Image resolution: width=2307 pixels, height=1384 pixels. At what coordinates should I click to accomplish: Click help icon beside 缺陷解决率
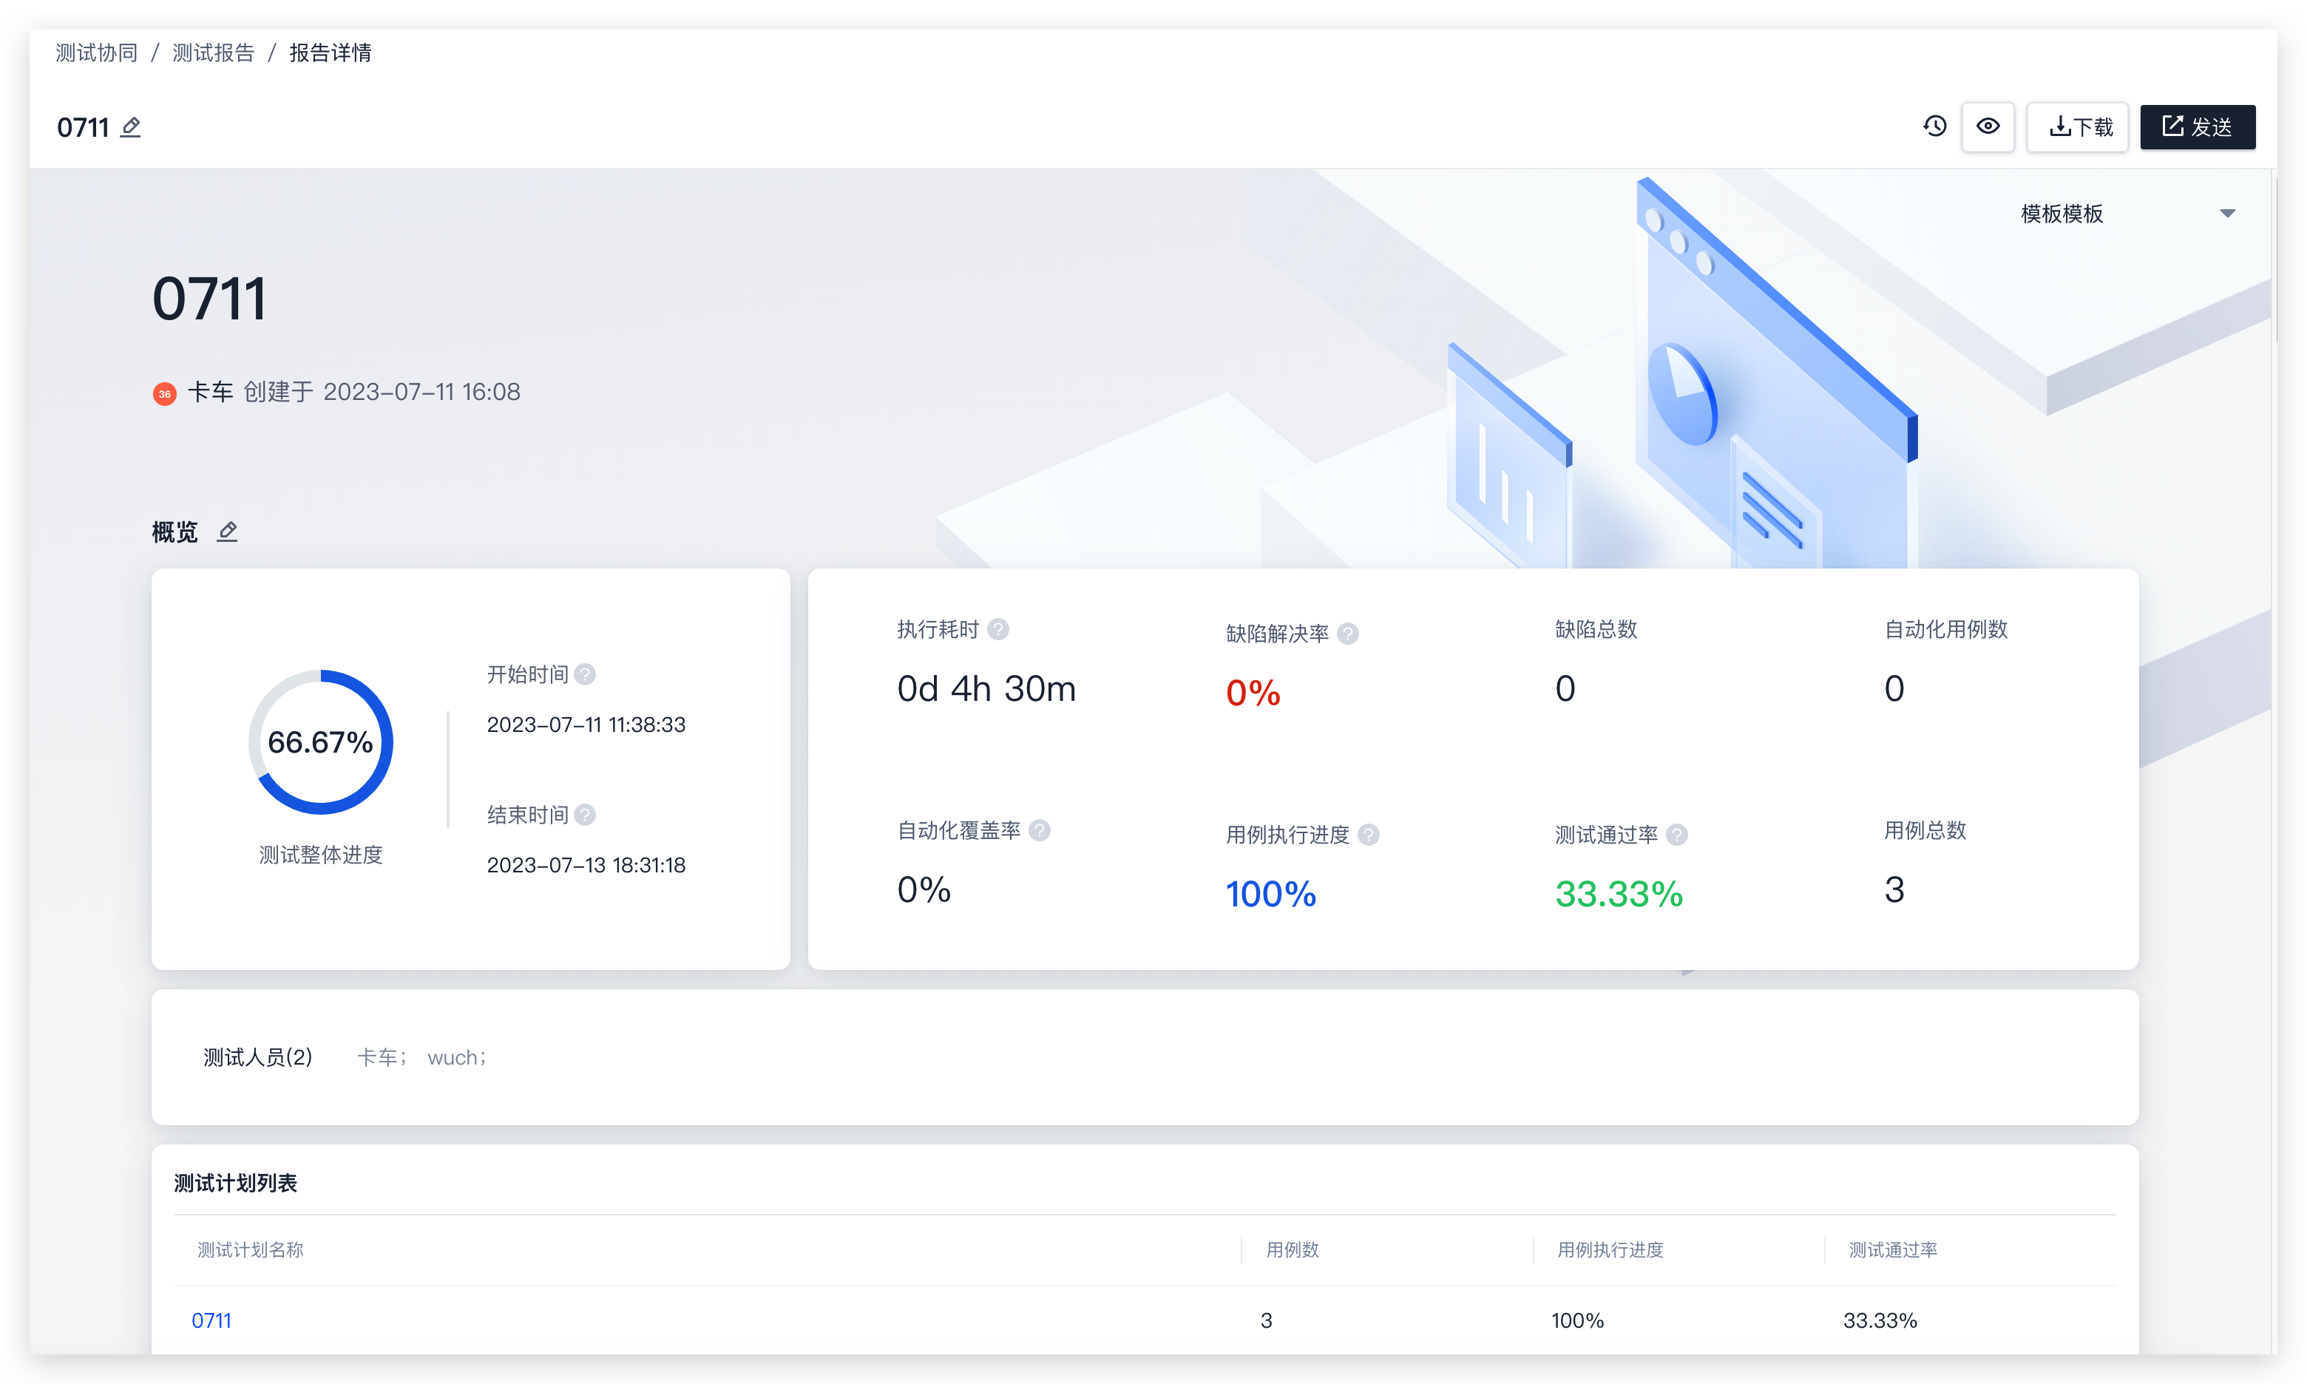click(x=1347, y=634)
